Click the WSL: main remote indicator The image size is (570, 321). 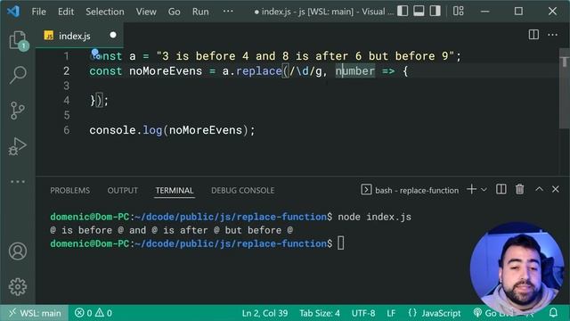coord(34,313)
